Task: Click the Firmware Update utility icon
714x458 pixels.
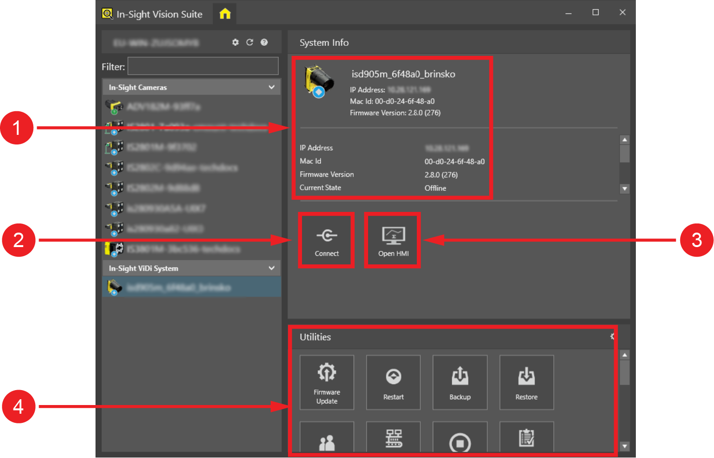Action: 327,382
